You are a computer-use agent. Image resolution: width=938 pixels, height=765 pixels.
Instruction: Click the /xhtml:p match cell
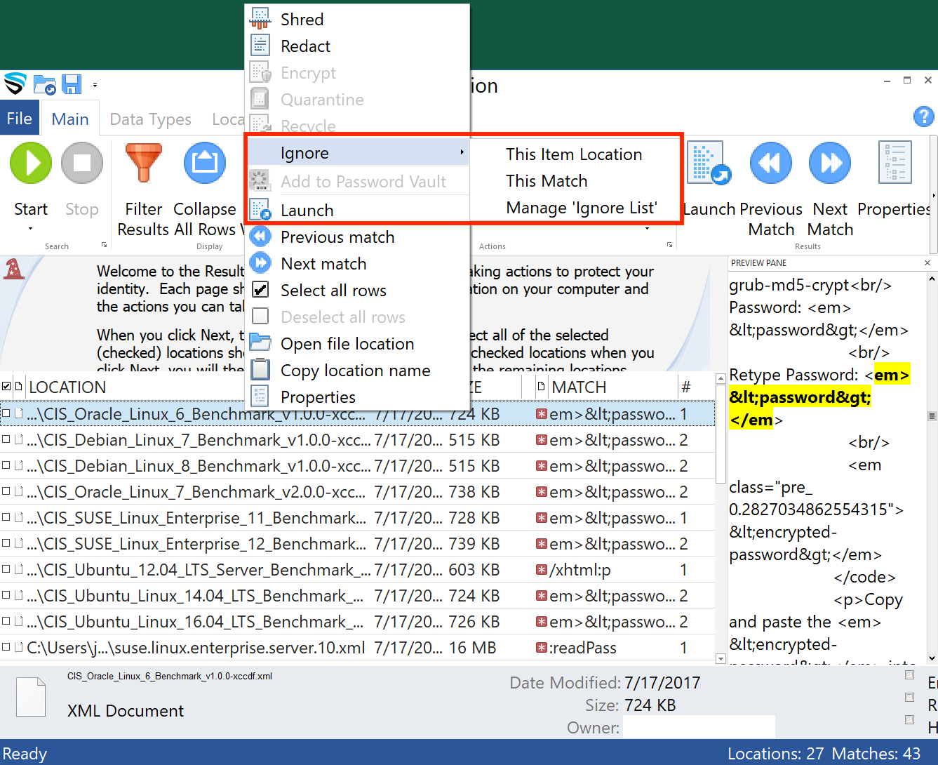(580, 569)
